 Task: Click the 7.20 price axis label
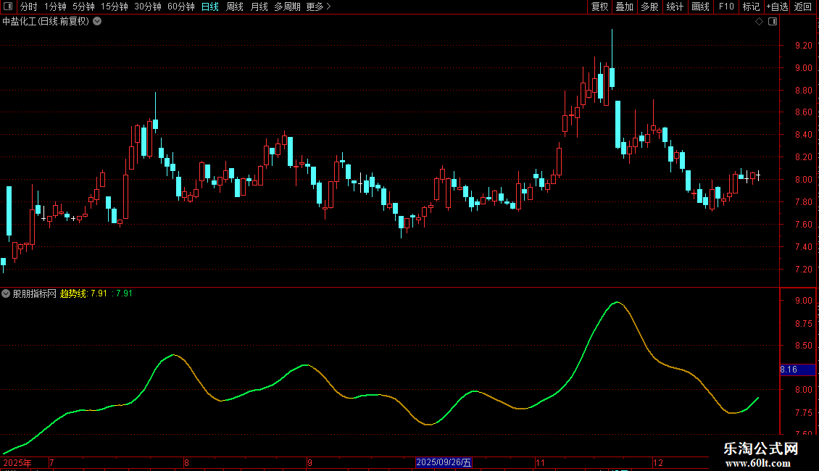(x=803, y=270)
